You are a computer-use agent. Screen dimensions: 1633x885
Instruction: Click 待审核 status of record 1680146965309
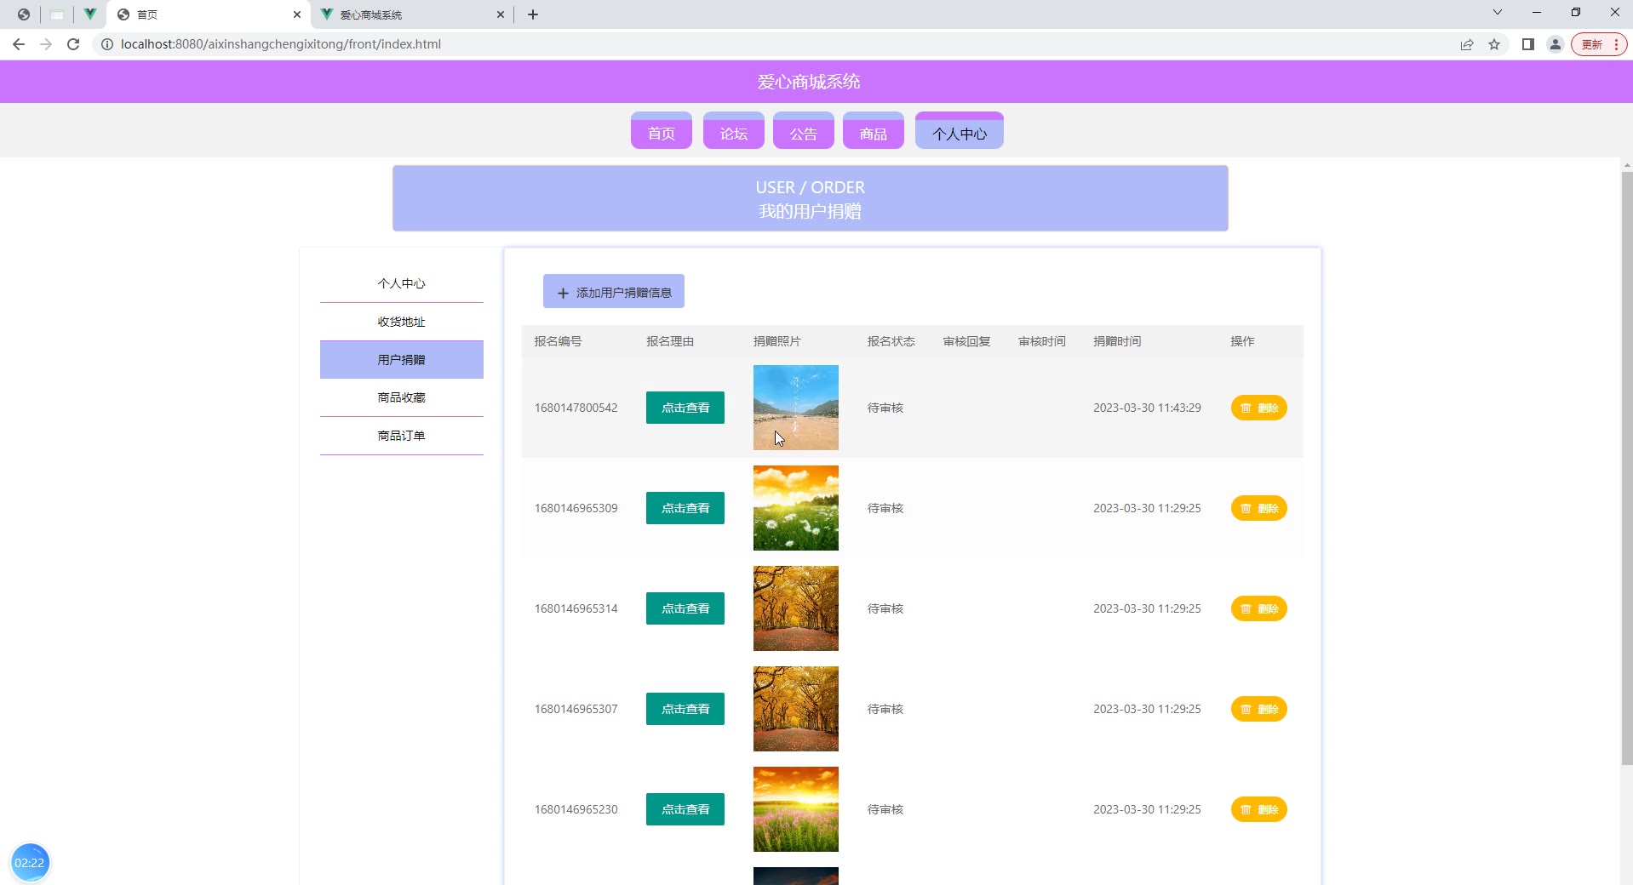tap(885, 508)
